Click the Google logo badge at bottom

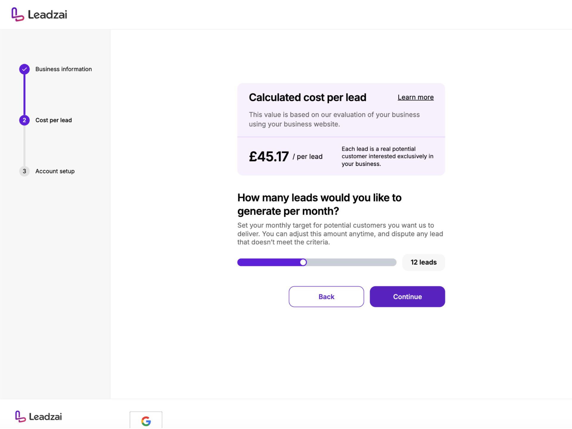[146, 420]
